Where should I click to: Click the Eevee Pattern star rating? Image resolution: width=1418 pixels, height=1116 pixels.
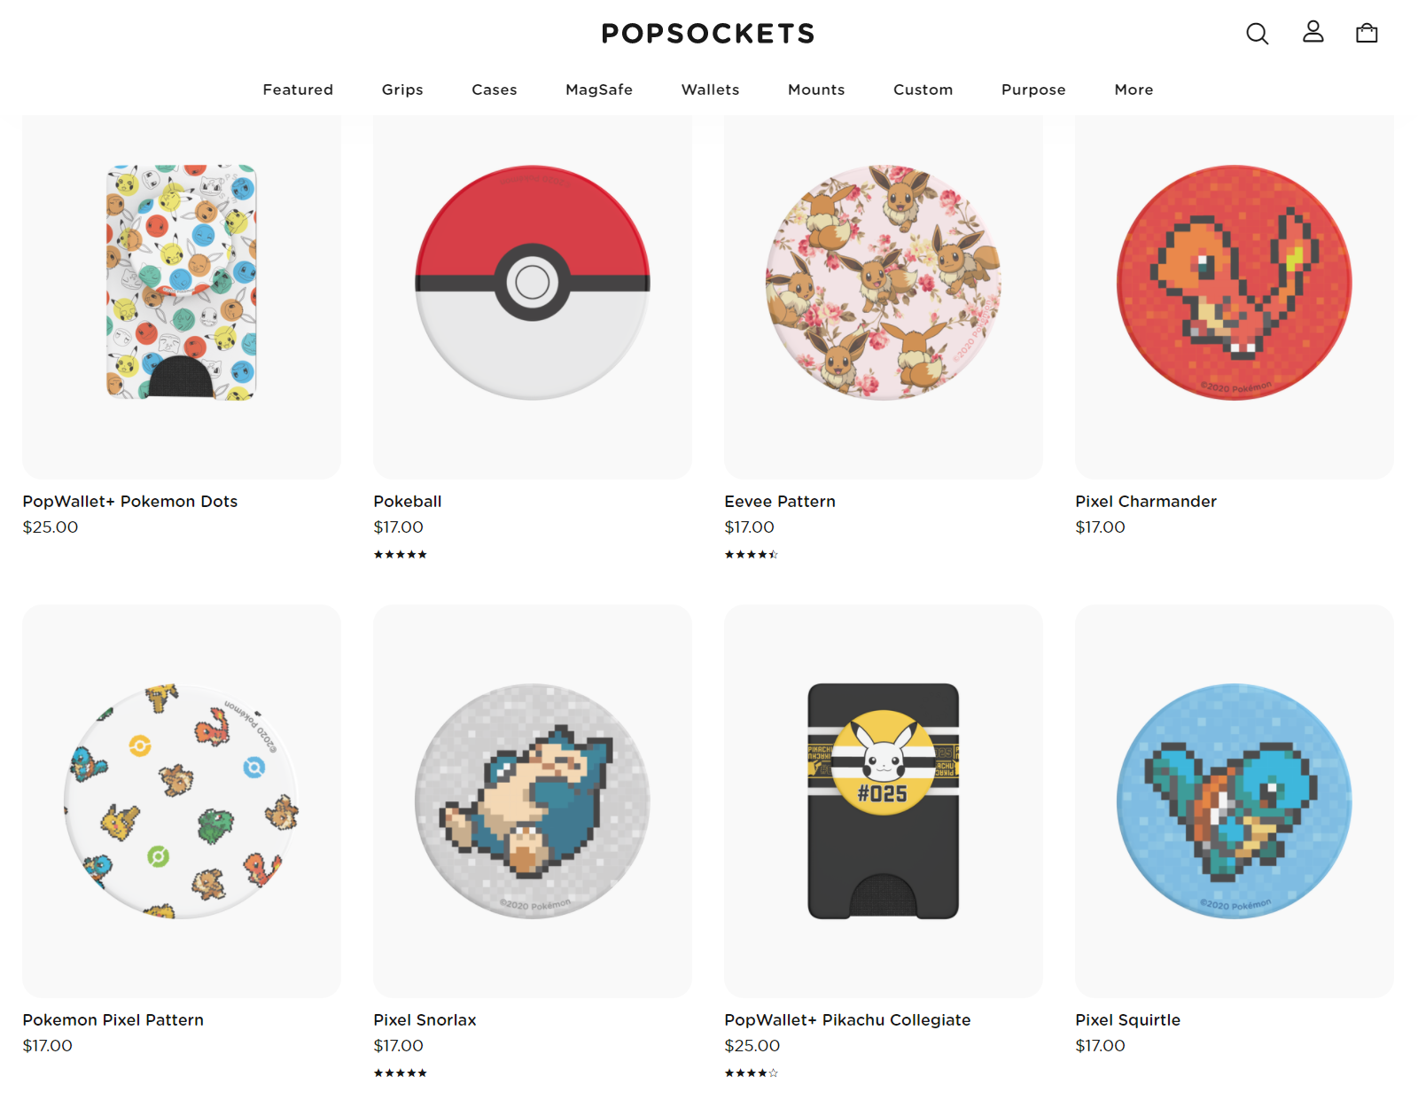tap(751, 554)
